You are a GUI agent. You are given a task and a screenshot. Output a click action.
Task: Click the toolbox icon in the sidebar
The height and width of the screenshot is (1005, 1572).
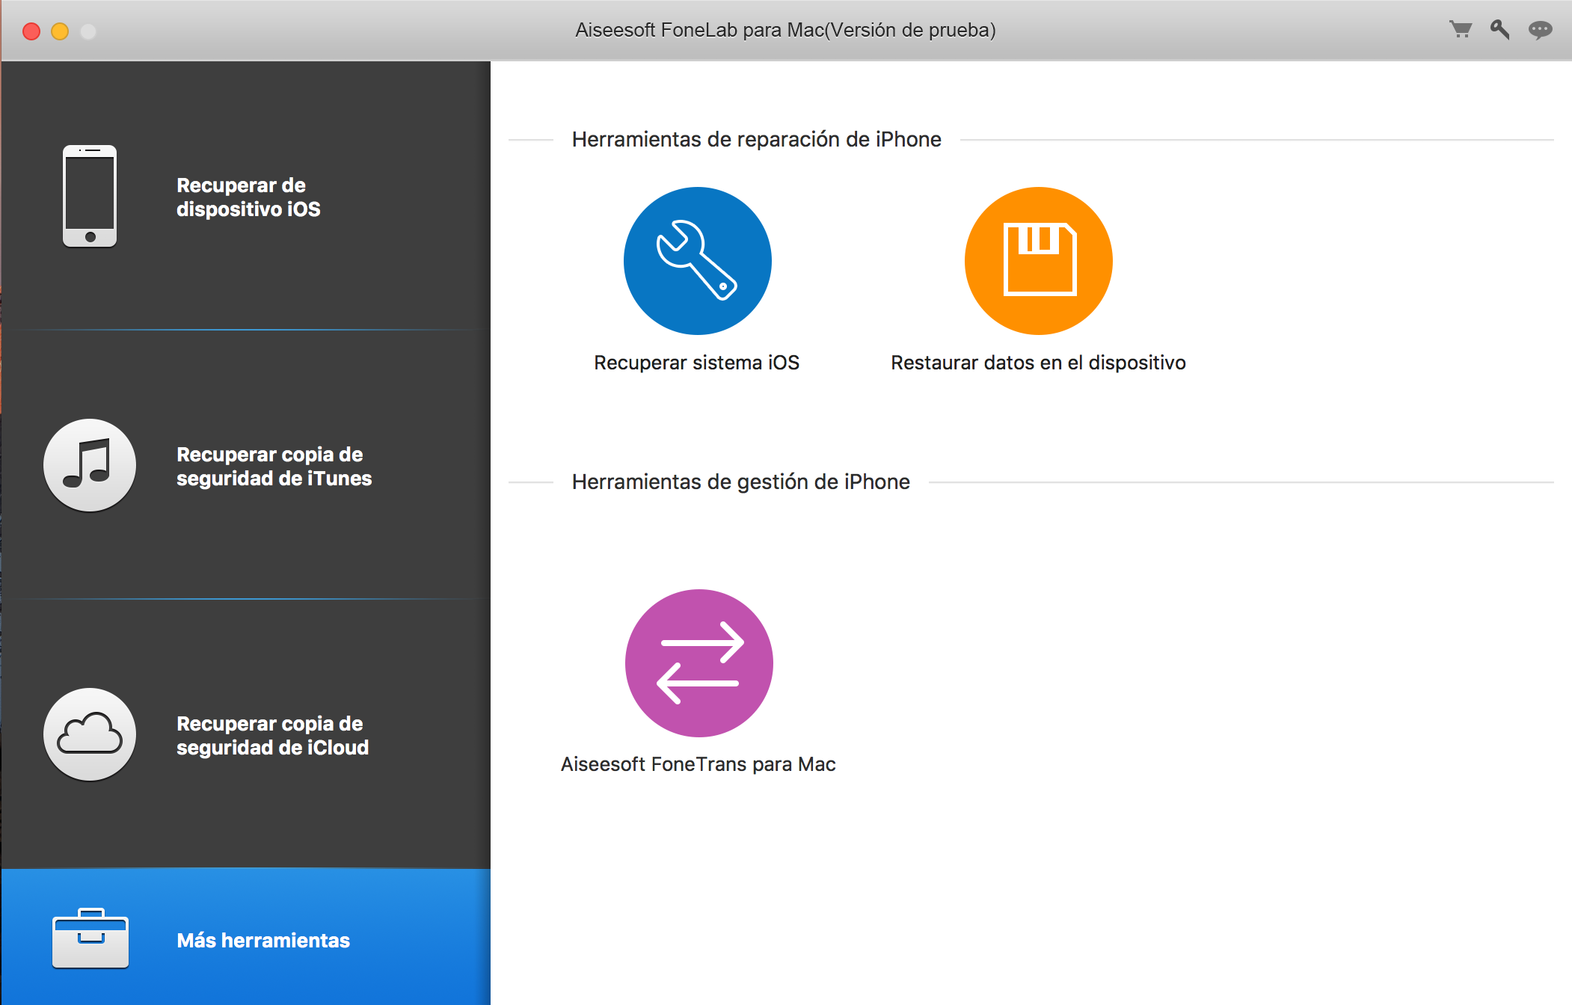[x=90, y=938]
